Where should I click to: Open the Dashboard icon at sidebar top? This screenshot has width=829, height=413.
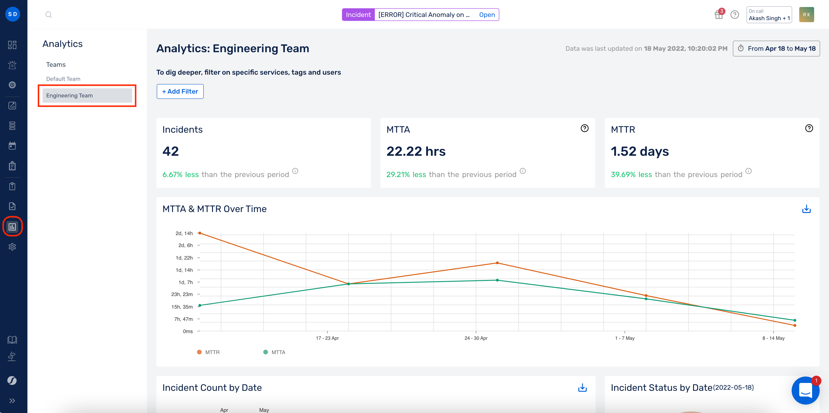coord(12,45)
